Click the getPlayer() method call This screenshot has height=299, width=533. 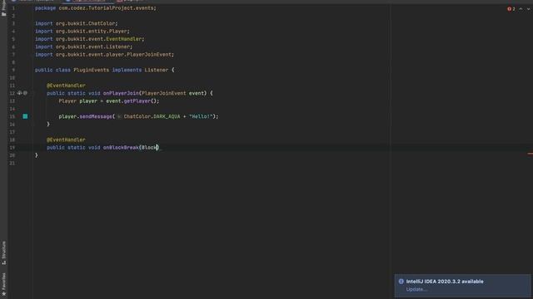[x=140, y=100]
